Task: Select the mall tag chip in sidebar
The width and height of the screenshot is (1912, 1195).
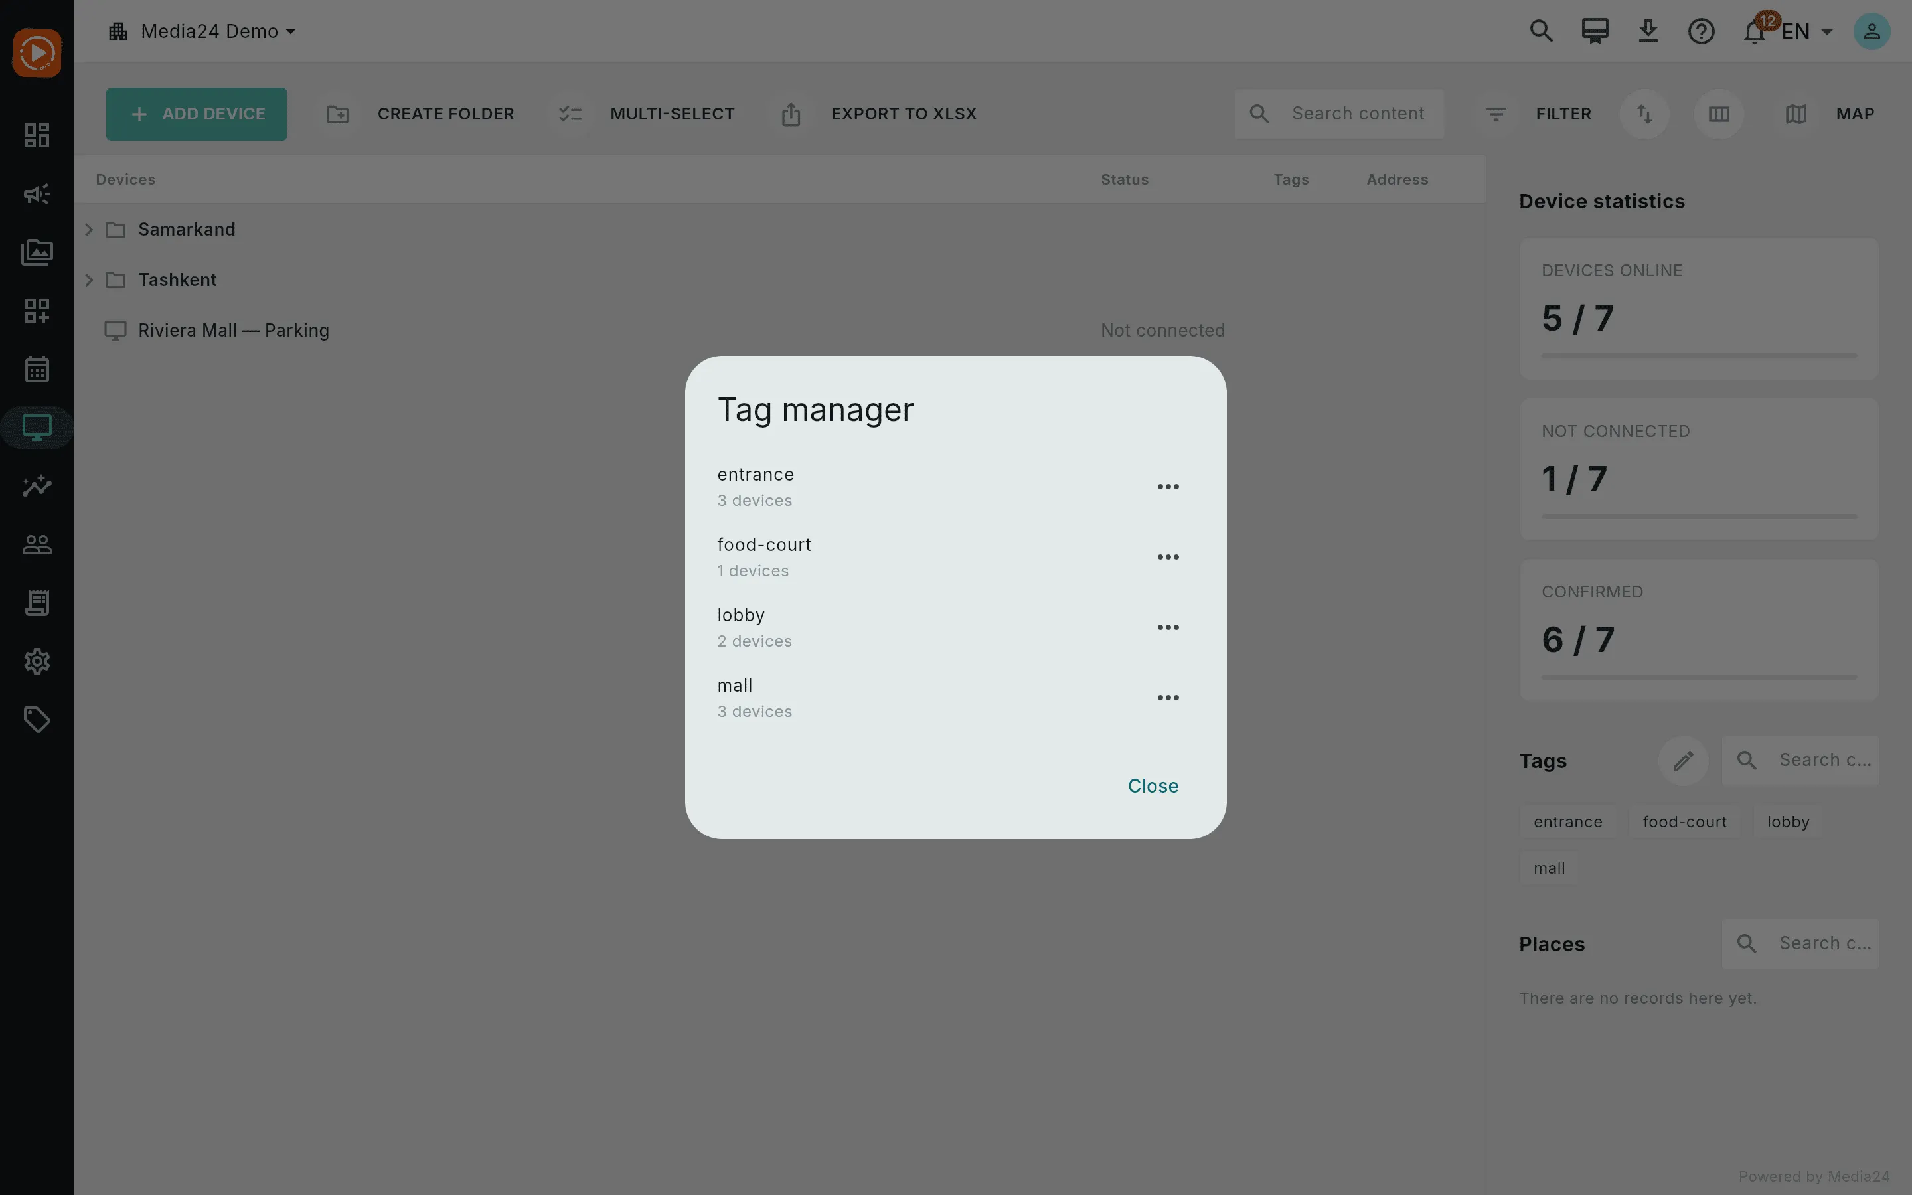Action: (x=1549, y=868)
